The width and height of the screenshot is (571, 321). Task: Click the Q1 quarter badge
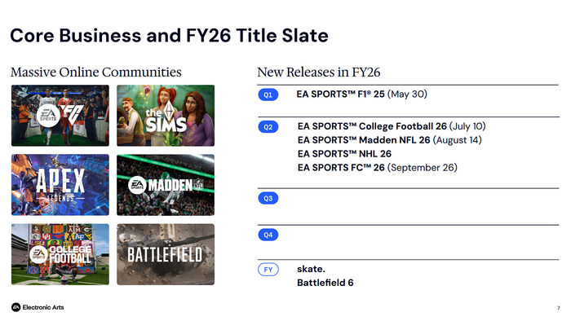[x=268, y=95]
